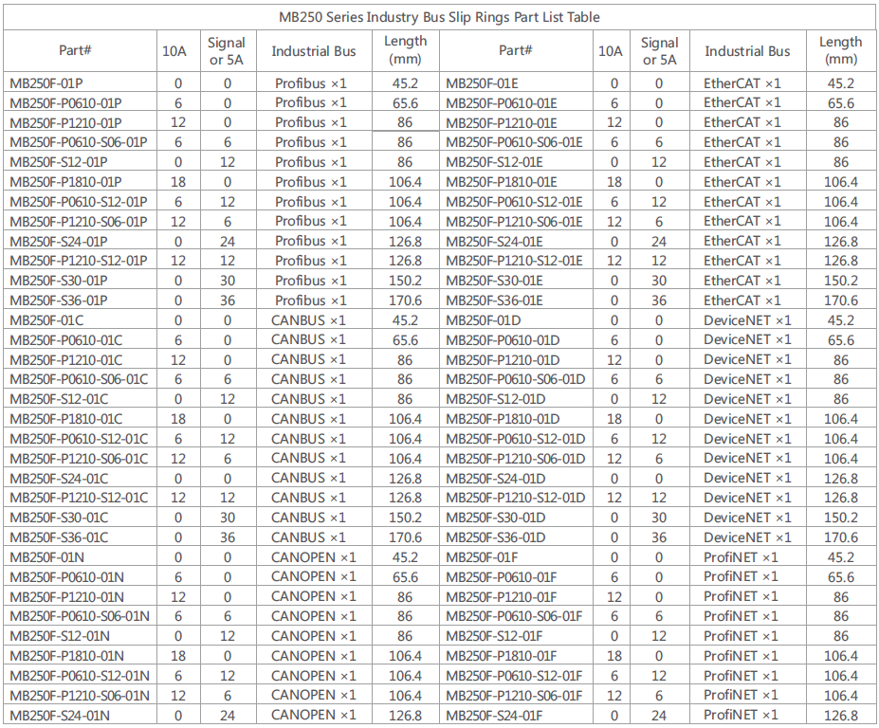This screenshot has height=728, width=879.
Task: Select the MB250F-S30-01D part number
Action: (495, 518)
